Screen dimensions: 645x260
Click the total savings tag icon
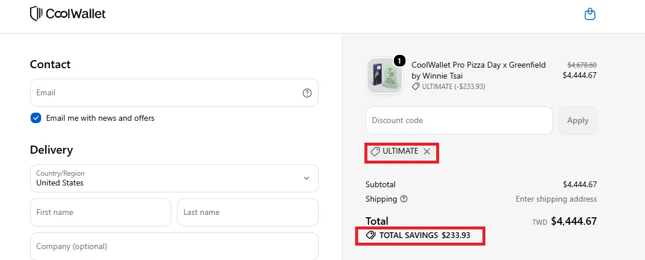[371, 235]
